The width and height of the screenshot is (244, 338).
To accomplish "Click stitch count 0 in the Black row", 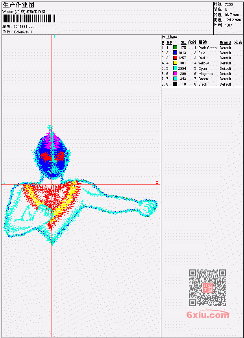I will (x=185, y=84).
